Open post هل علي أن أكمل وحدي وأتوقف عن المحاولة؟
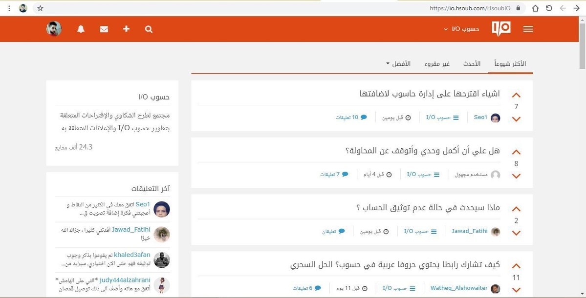The height and width of the screenshot is (298, 586). click(422, 151)
